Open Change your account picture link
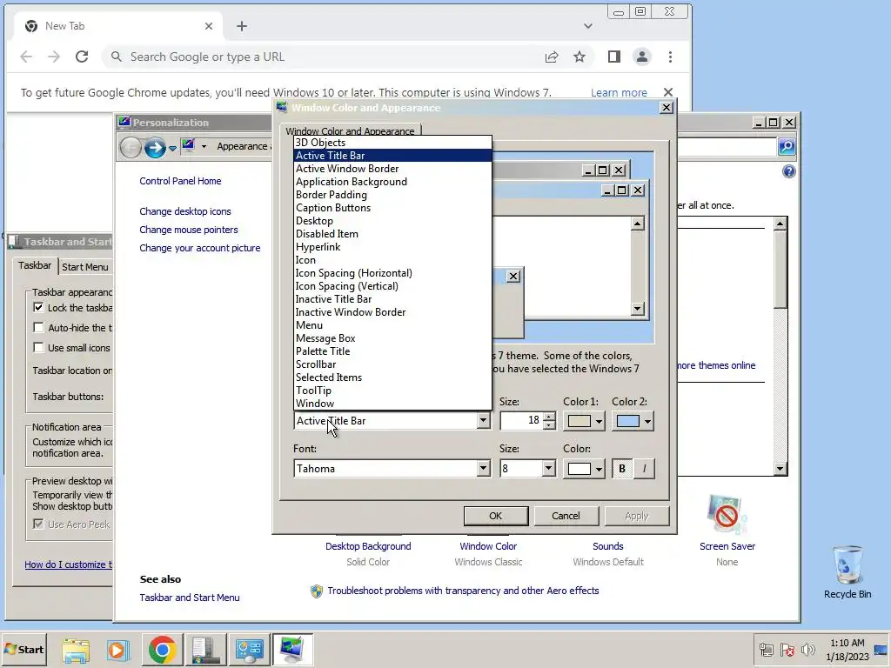 point(200,248)
